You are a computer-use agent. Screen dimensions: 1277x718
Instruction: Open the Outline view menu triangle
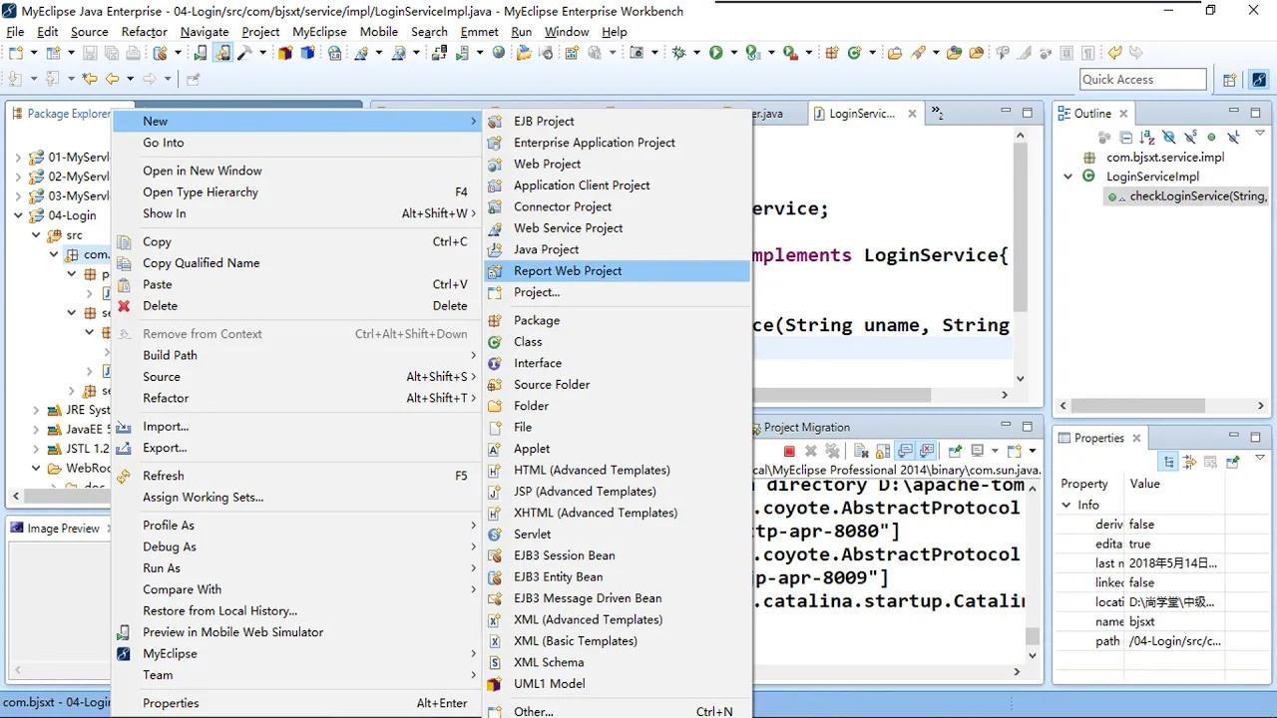pos(1260,133)
